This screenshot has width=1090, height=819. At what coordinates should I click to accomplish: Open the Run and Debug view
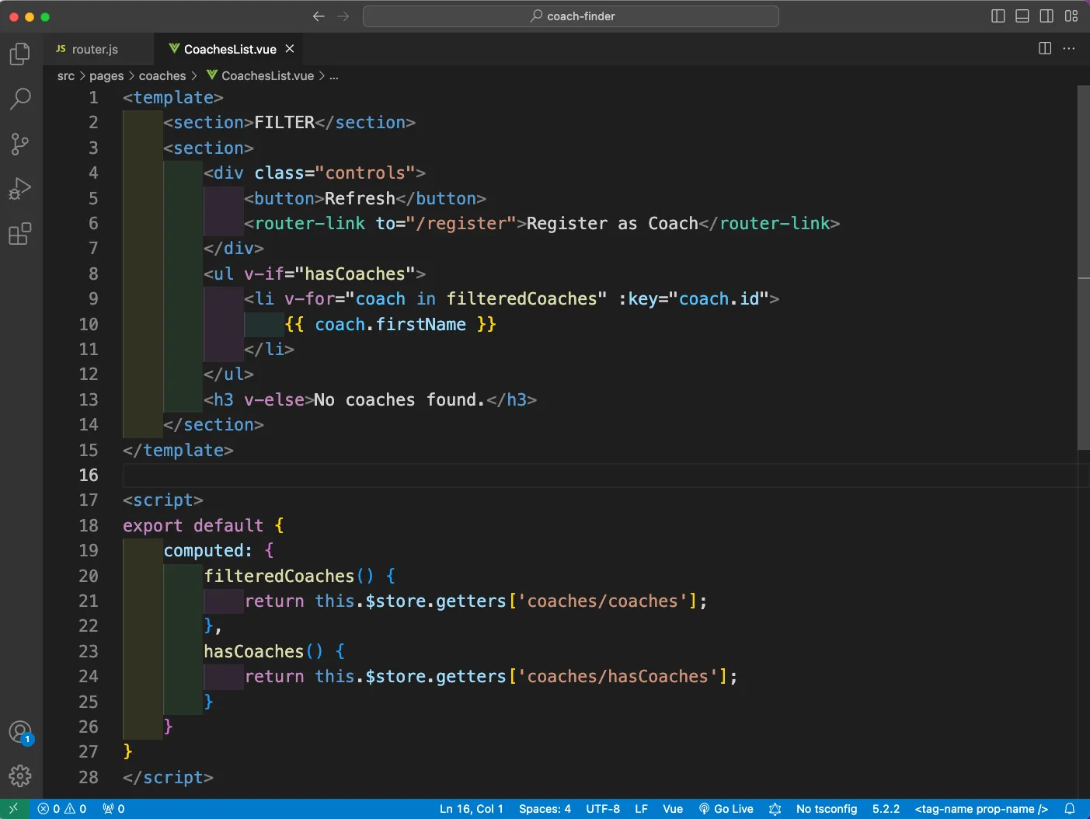(x=20, y=189)
